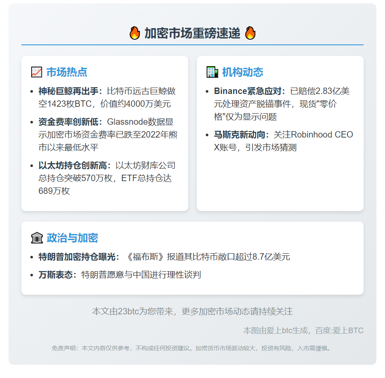Open the 机构动态 section heading
This screenshot has height=378, width=385.
click(x=243, y=72)
